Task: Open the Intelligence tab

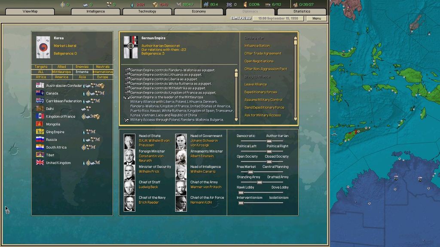Action: pos(96,12)
